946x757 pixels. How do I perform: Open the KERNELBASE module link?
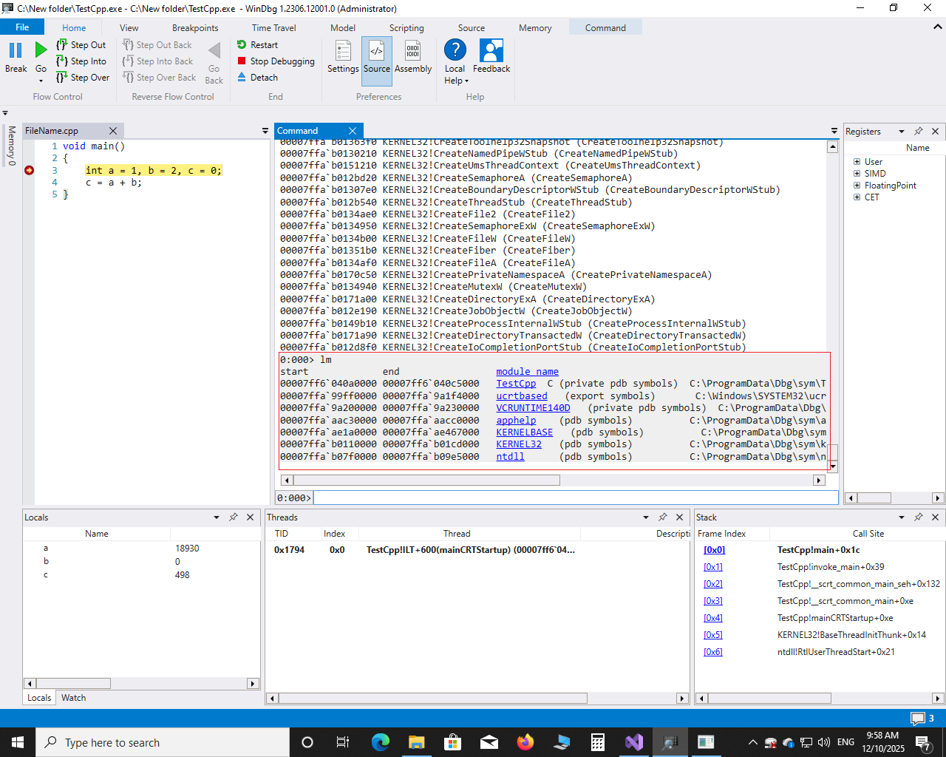(524, 432)
